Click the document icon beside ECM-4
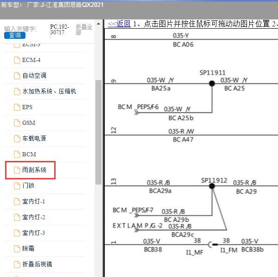The height and width of the screenshot is (277, 278). (17, 60)
